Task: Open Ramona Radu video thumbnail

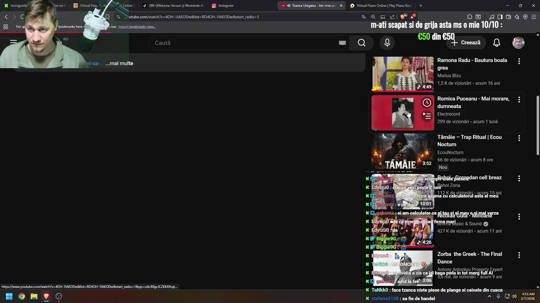Action: (x=402, y=74)
